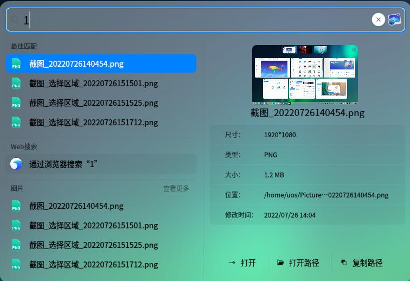Click the type value PNG
410x281 pixels.
coord(271,155)
